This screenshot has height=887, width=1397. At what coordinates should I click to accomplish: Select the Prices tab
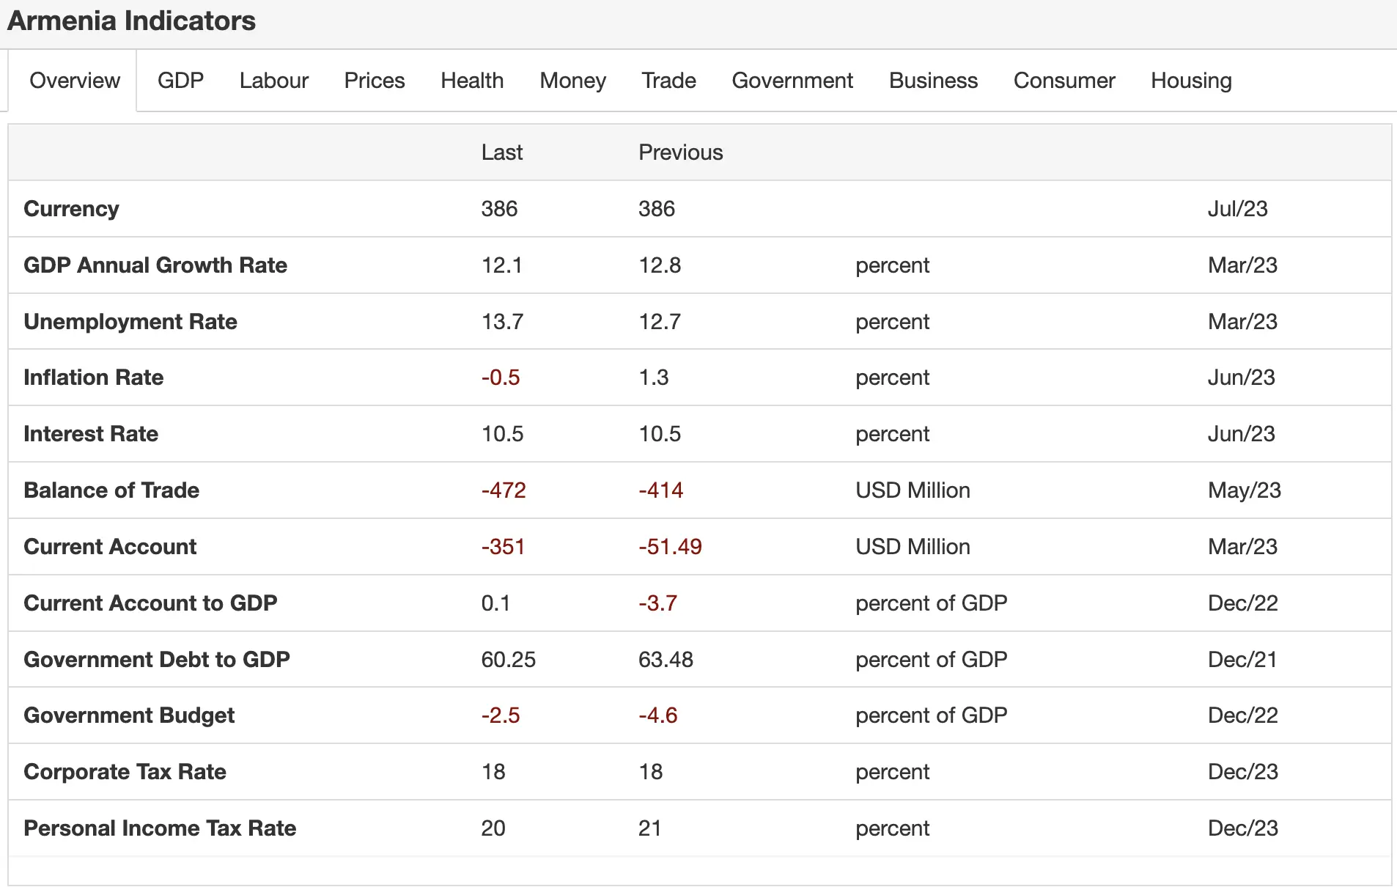point(375,81)
